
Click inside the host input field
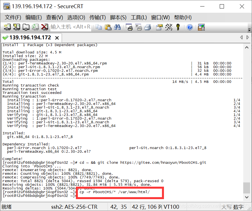point(71,27)
